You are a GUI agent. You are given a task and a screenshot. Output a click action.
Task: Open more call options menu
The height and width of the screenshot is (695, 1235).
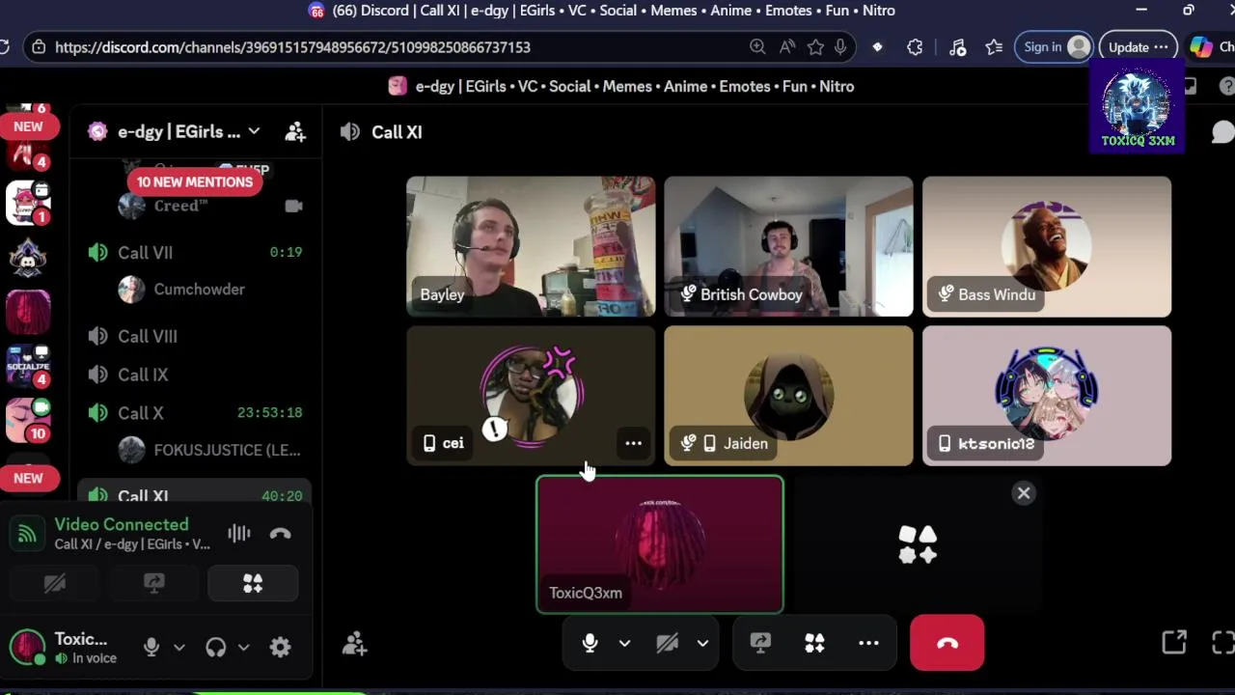click(868, 643)
